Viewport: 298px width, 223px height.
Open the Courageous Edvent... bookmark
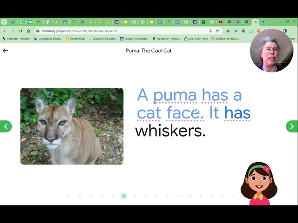coord(48,39)
